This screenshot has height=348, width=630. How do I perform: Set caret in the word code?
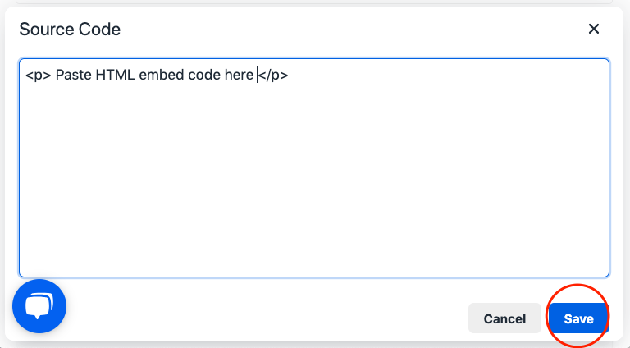point(204,75)
